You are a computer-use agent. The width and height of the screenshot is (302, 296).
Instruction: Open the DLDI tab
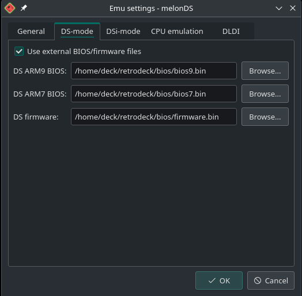point(231,31)
